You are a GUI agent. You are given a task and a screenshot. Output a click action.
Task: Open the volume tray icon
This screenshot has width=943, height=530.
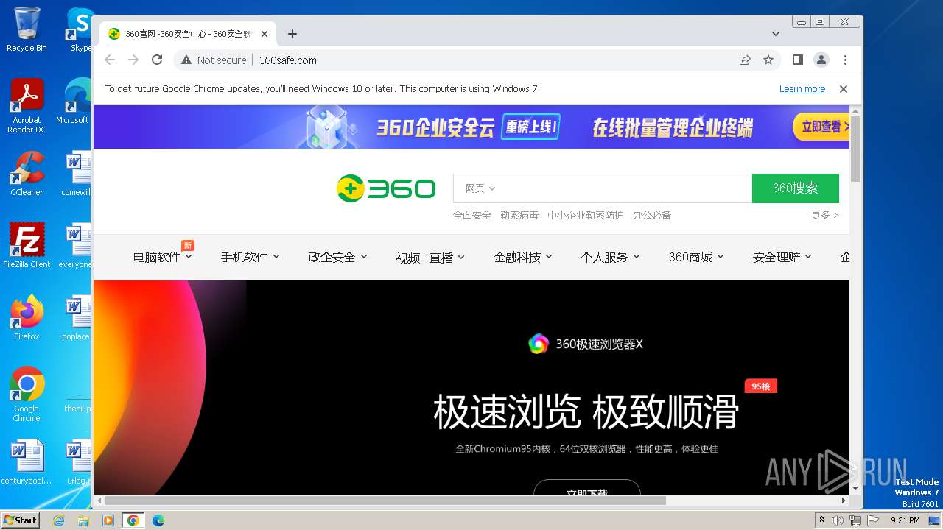coord(838,520)
